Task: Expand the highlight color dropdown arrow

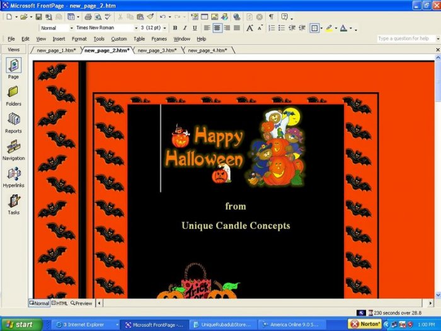Action: tap(336, 28)
